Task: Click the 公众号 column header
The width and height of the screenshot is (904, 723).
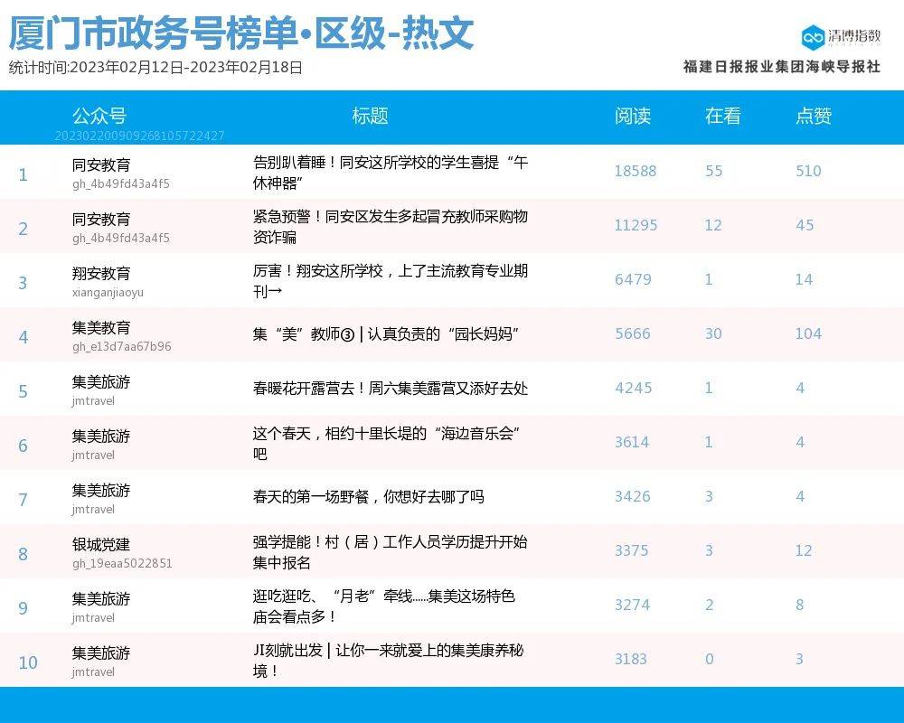Action: pyautogui.click(x=99, y=116)
